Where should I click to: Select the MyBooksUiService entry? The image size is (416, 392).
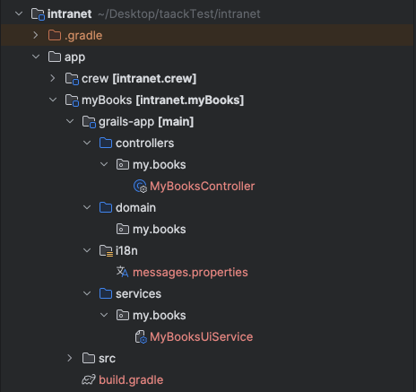click(201, 336)
